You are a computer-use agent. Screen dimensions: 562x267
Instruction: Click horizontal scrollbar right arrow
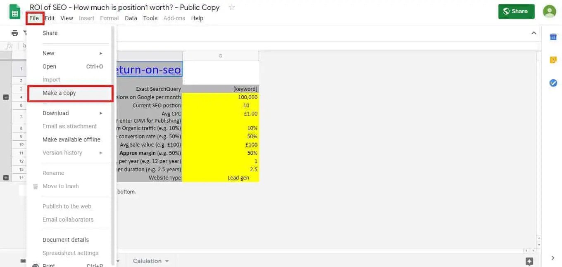tap(532, 250)
